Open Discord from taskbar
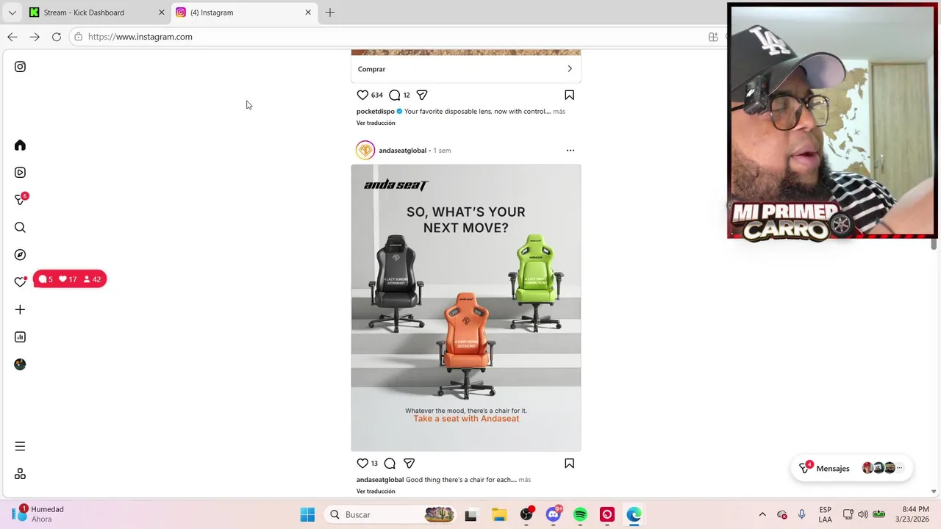Screen dimensions: 941x529 [554, 514]
